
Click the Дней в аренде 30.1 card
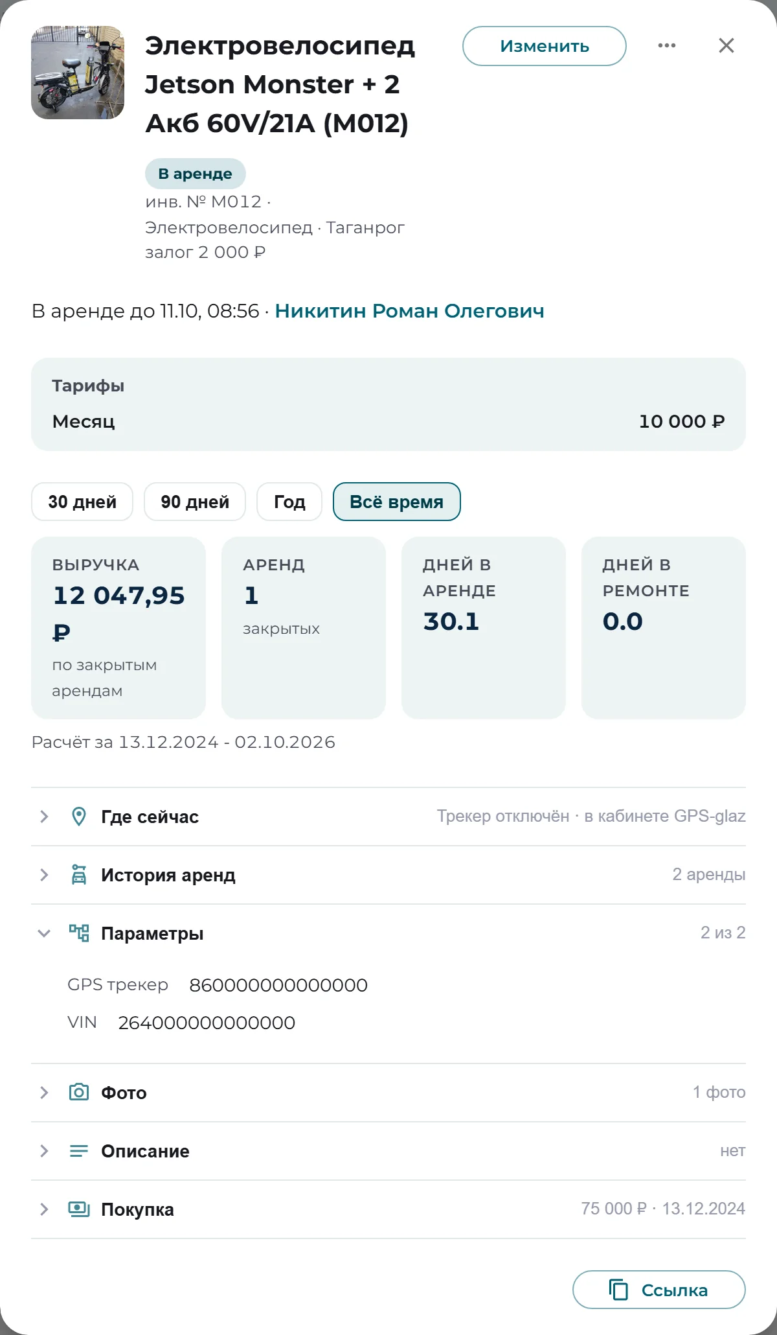tap(484, 627)
